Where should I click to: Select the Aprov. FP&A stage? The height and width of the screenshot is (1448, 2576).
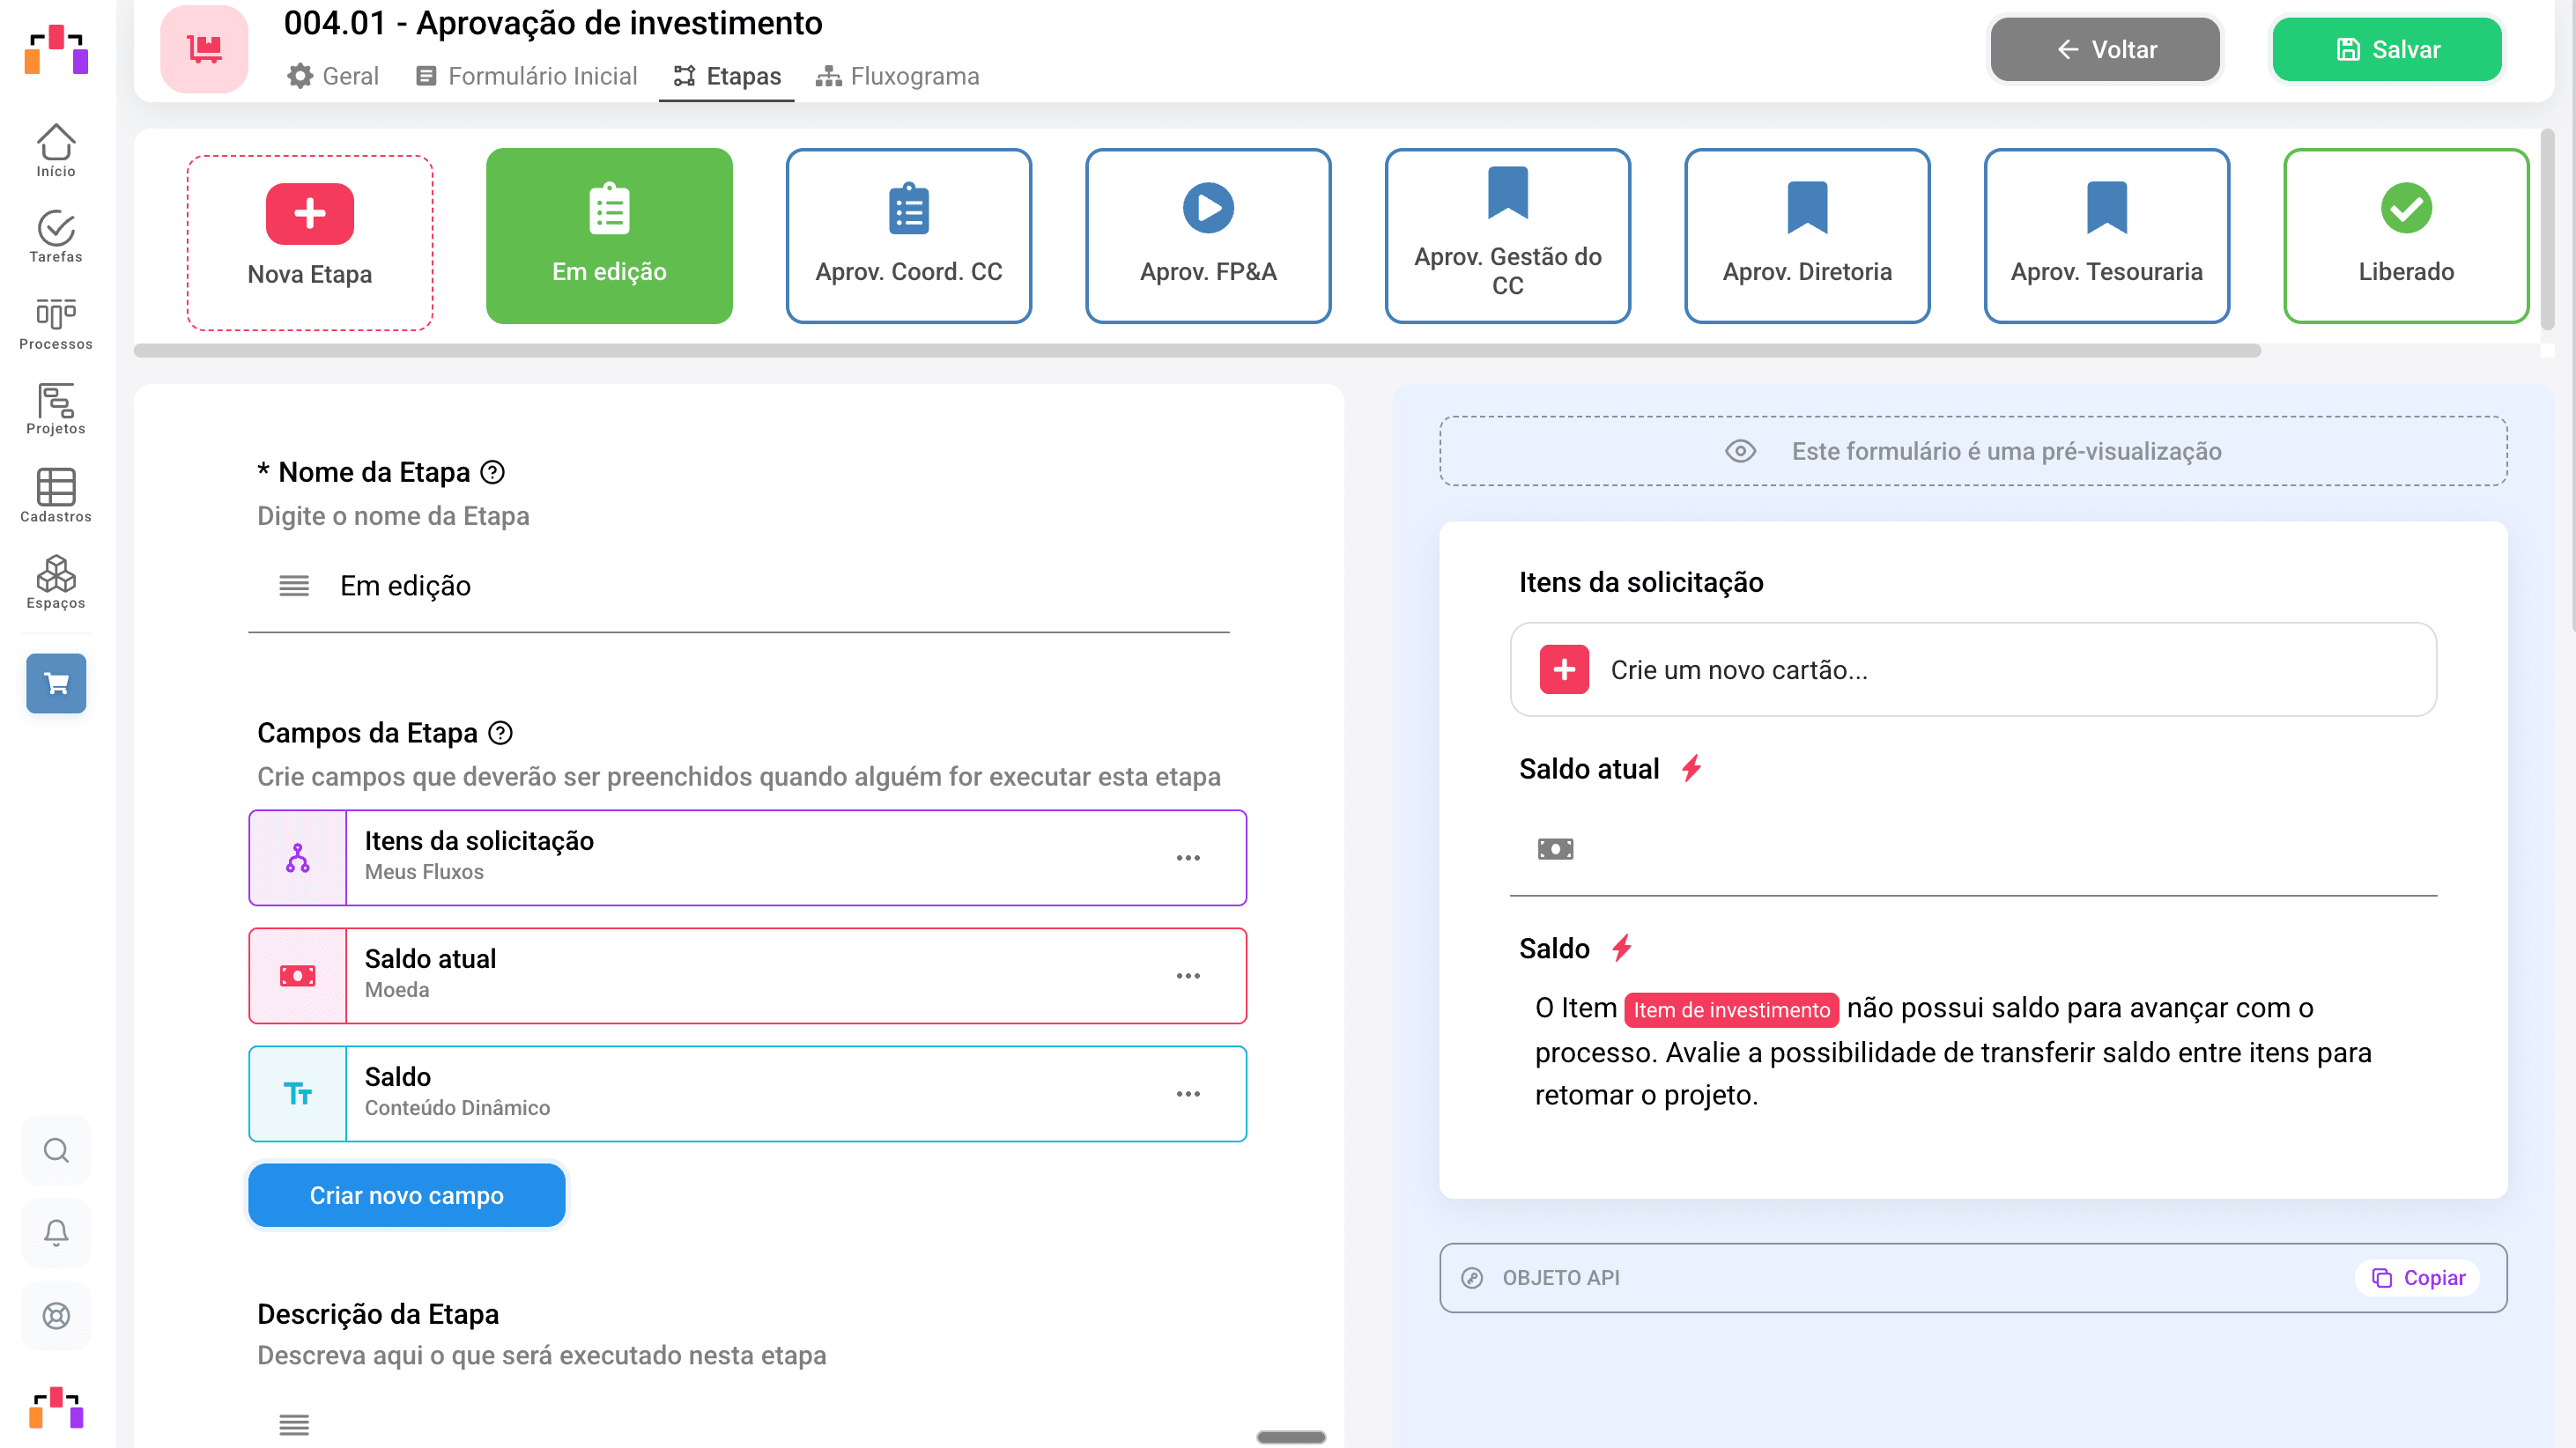pyautogui.click(x=1208, y=236)
